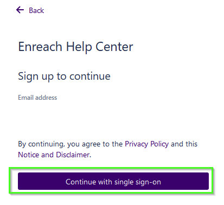Click 'and this' text after Privacy Policy
The image size is (224, 205).
(x=184, y=144)
